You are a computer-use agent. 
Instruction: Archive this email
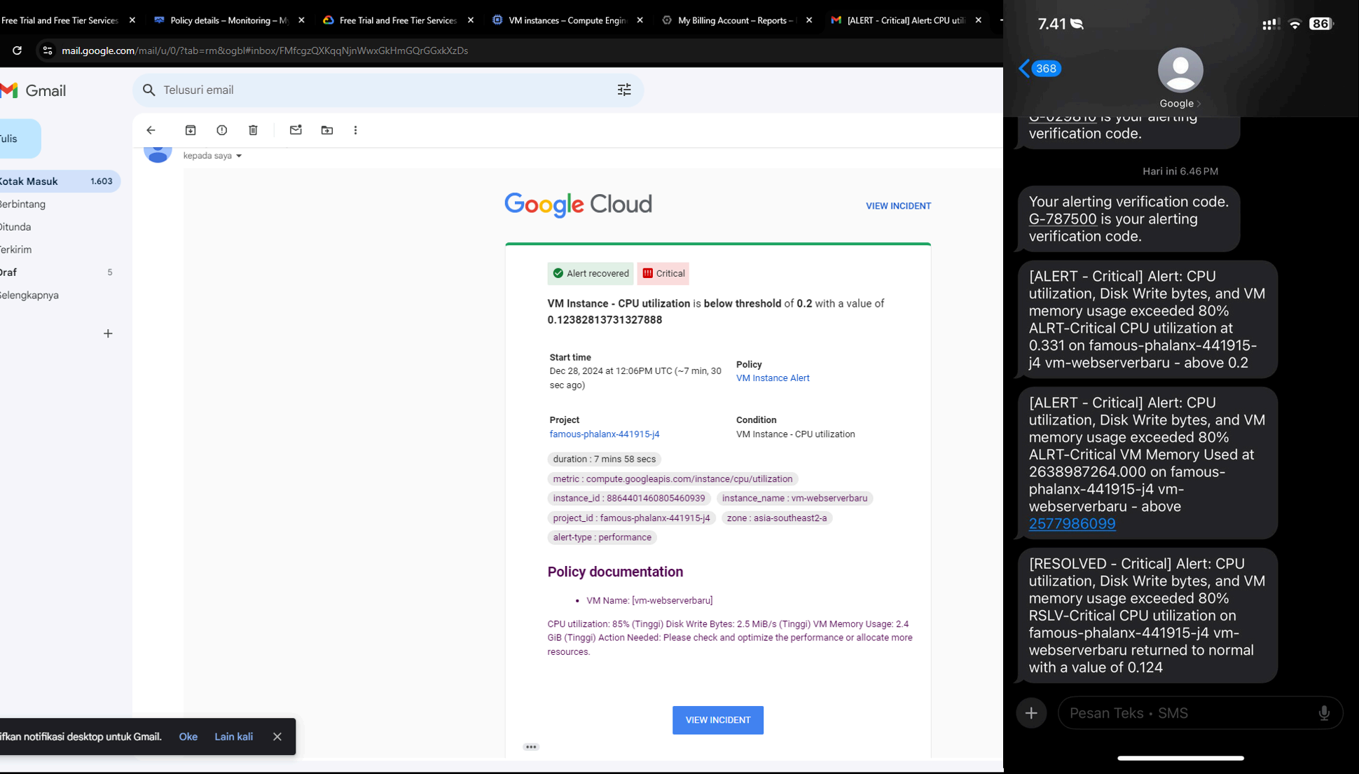pyautogui.click(x=191, y=130)
